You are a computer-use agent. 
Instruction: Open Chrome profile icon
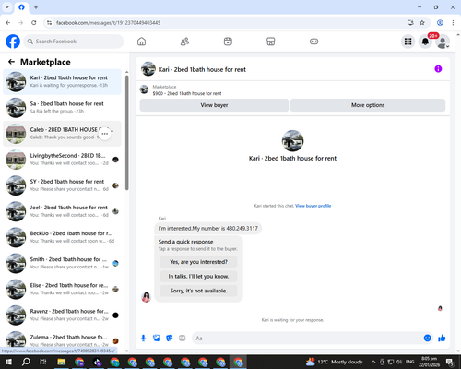[x=440, y=23]
